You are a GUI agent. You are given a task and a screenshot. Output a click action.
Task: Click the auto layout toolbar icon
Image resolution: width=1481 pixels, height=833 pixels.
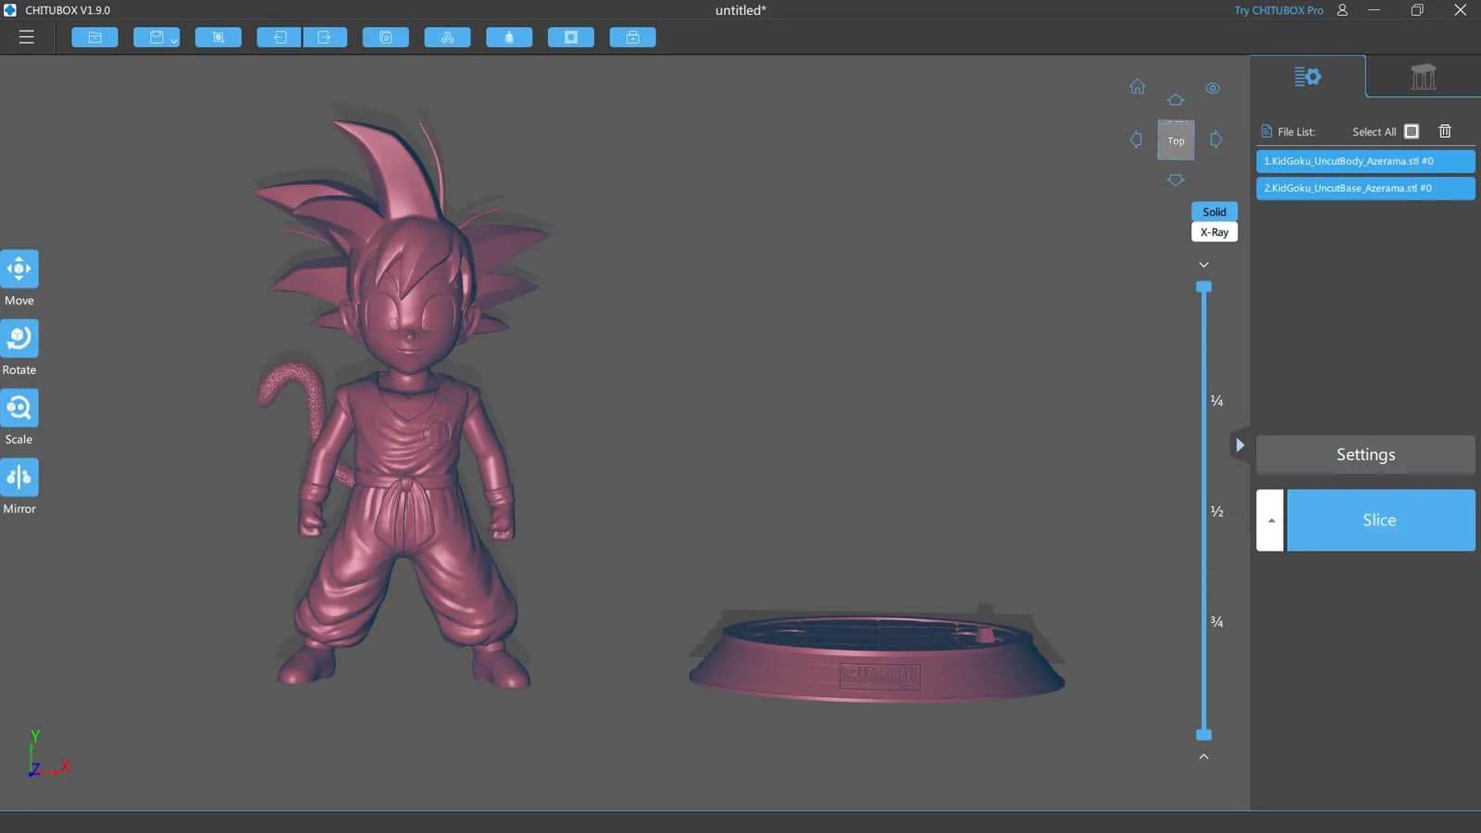pos(447,37)
